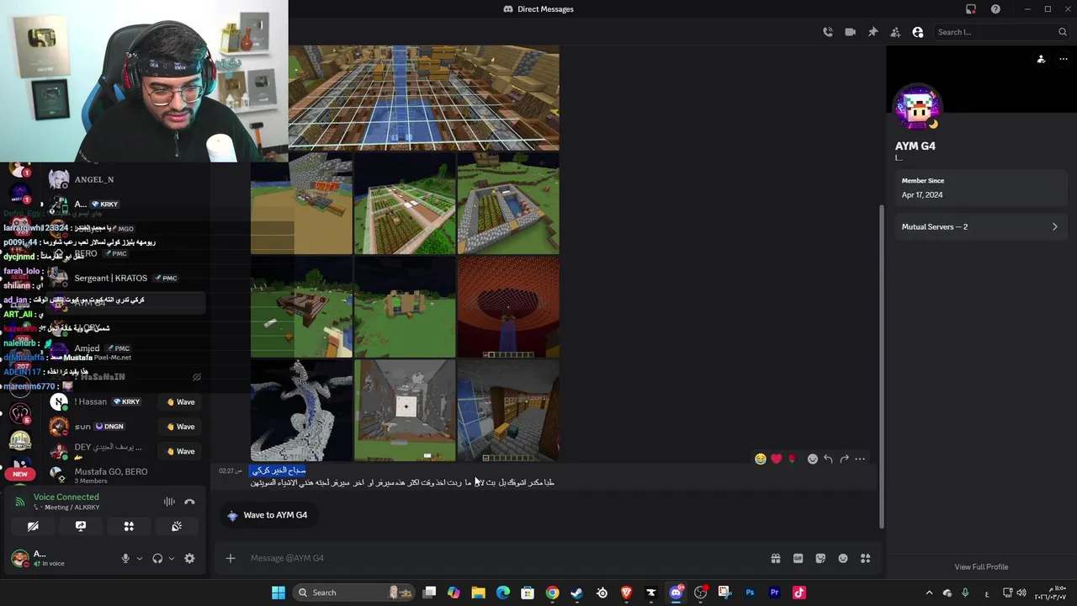Open the ANGEL_N direct message
1077x606 pixels.
pos(126,179)
